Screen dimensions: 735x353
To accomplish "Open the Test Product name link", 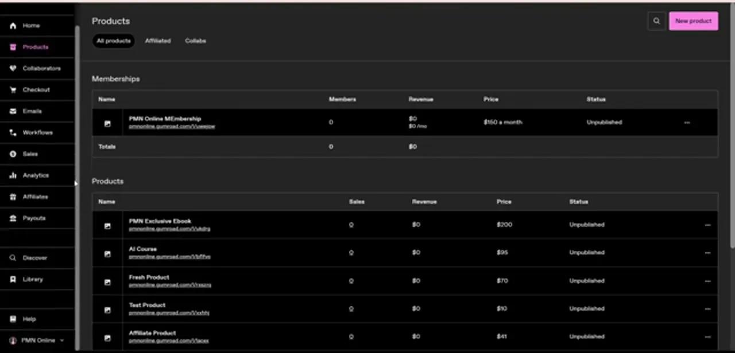I will click(147, 305).
